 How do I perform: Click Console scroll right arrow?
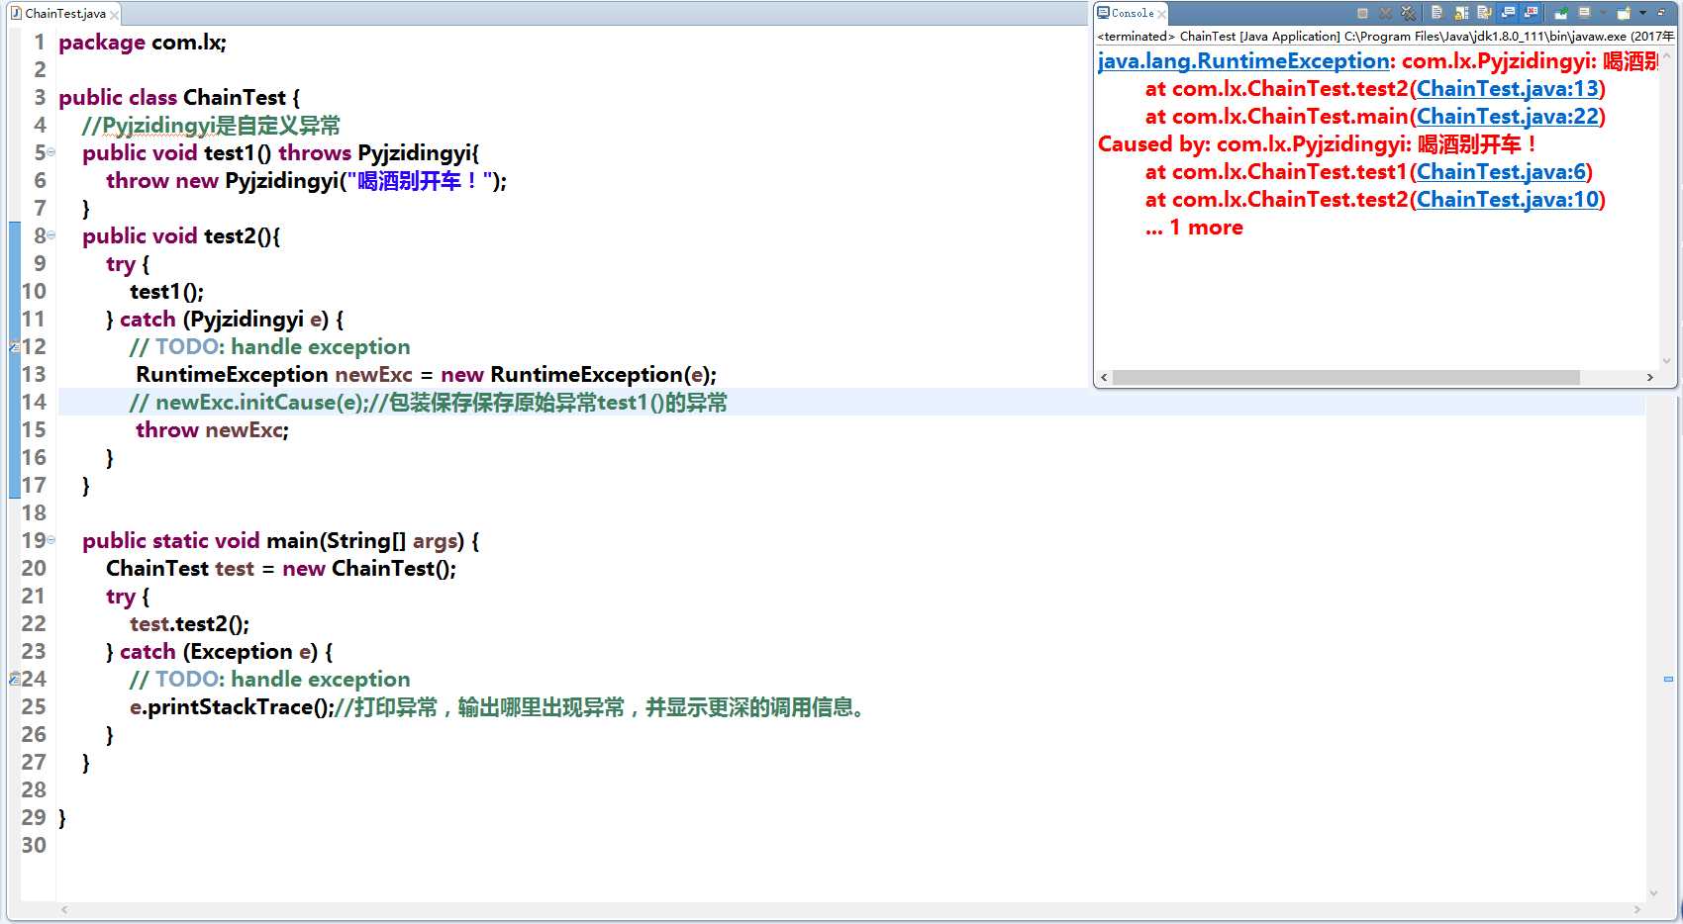click(1649, 377)
